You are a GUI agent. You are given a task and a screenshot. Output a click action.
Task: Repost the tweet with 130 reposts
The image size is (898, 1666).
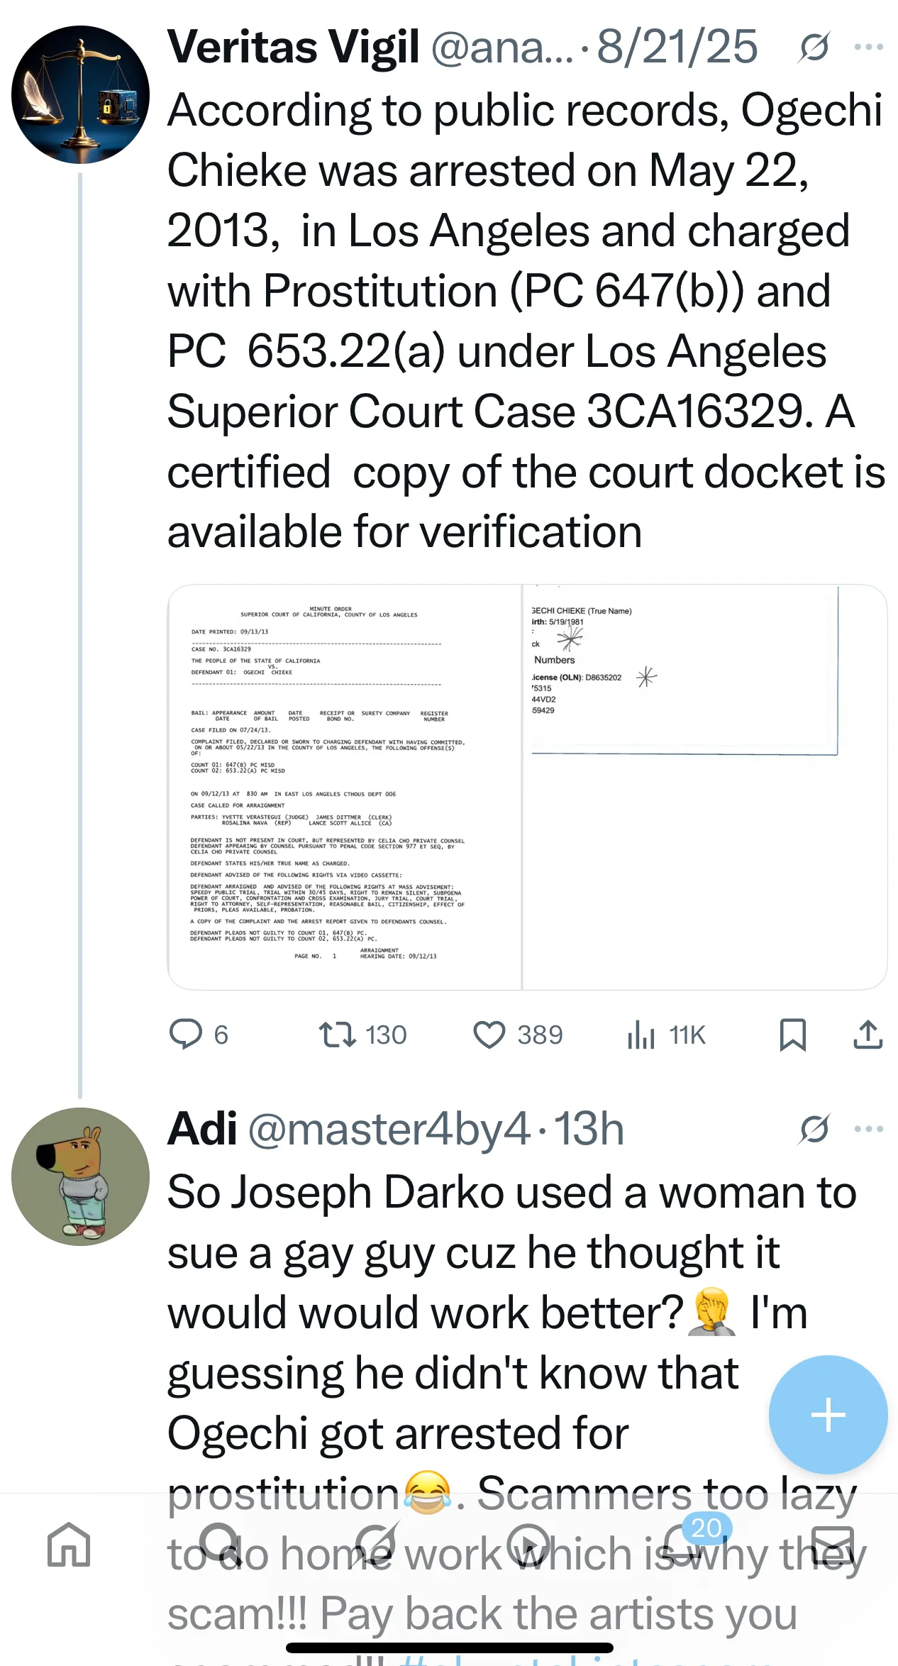tap(338, 1035)
